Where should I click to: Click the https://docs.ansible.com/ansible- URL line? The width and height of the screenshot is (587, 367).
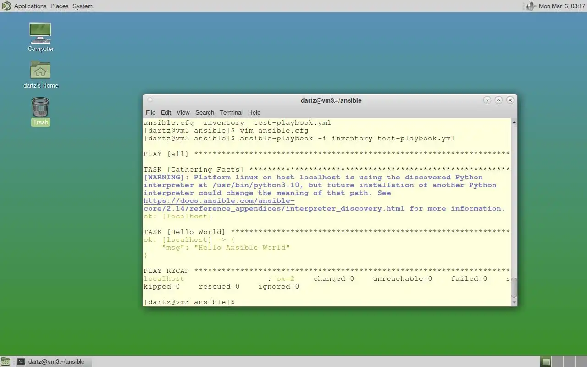[x=219, y=200]
